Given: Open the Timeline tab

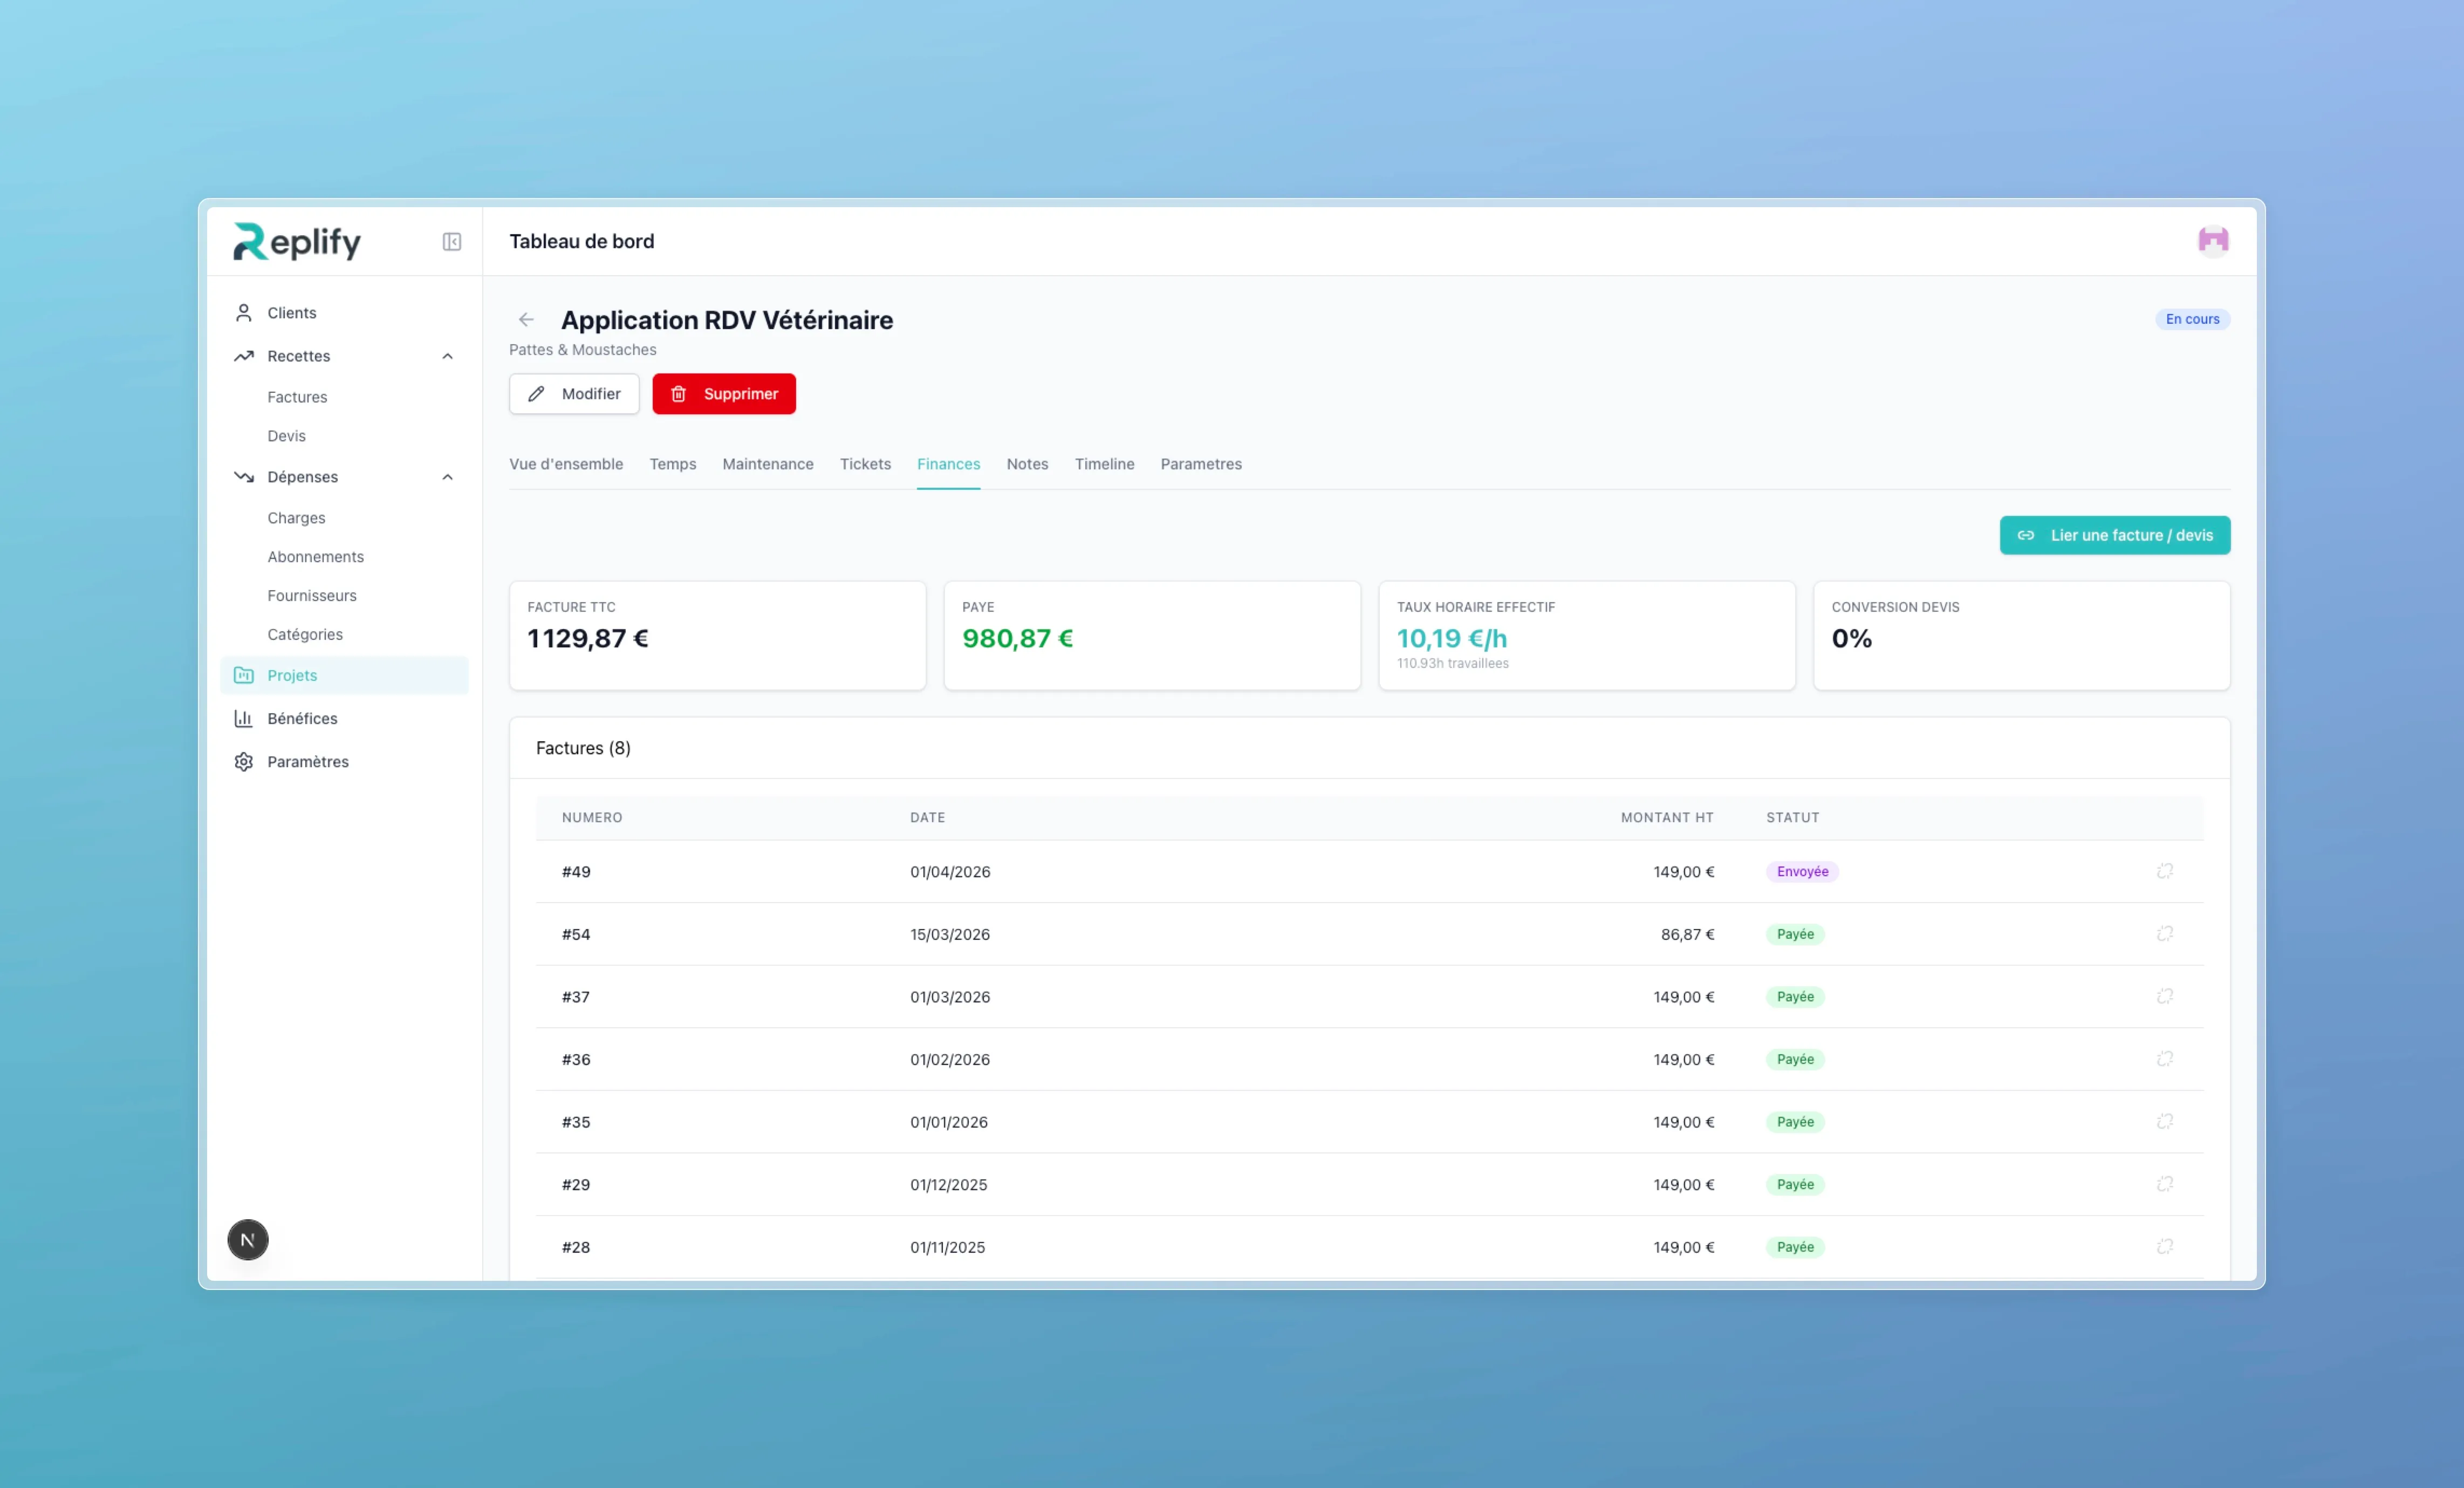Looking at the screenshot, I should tap(1104, 464).
